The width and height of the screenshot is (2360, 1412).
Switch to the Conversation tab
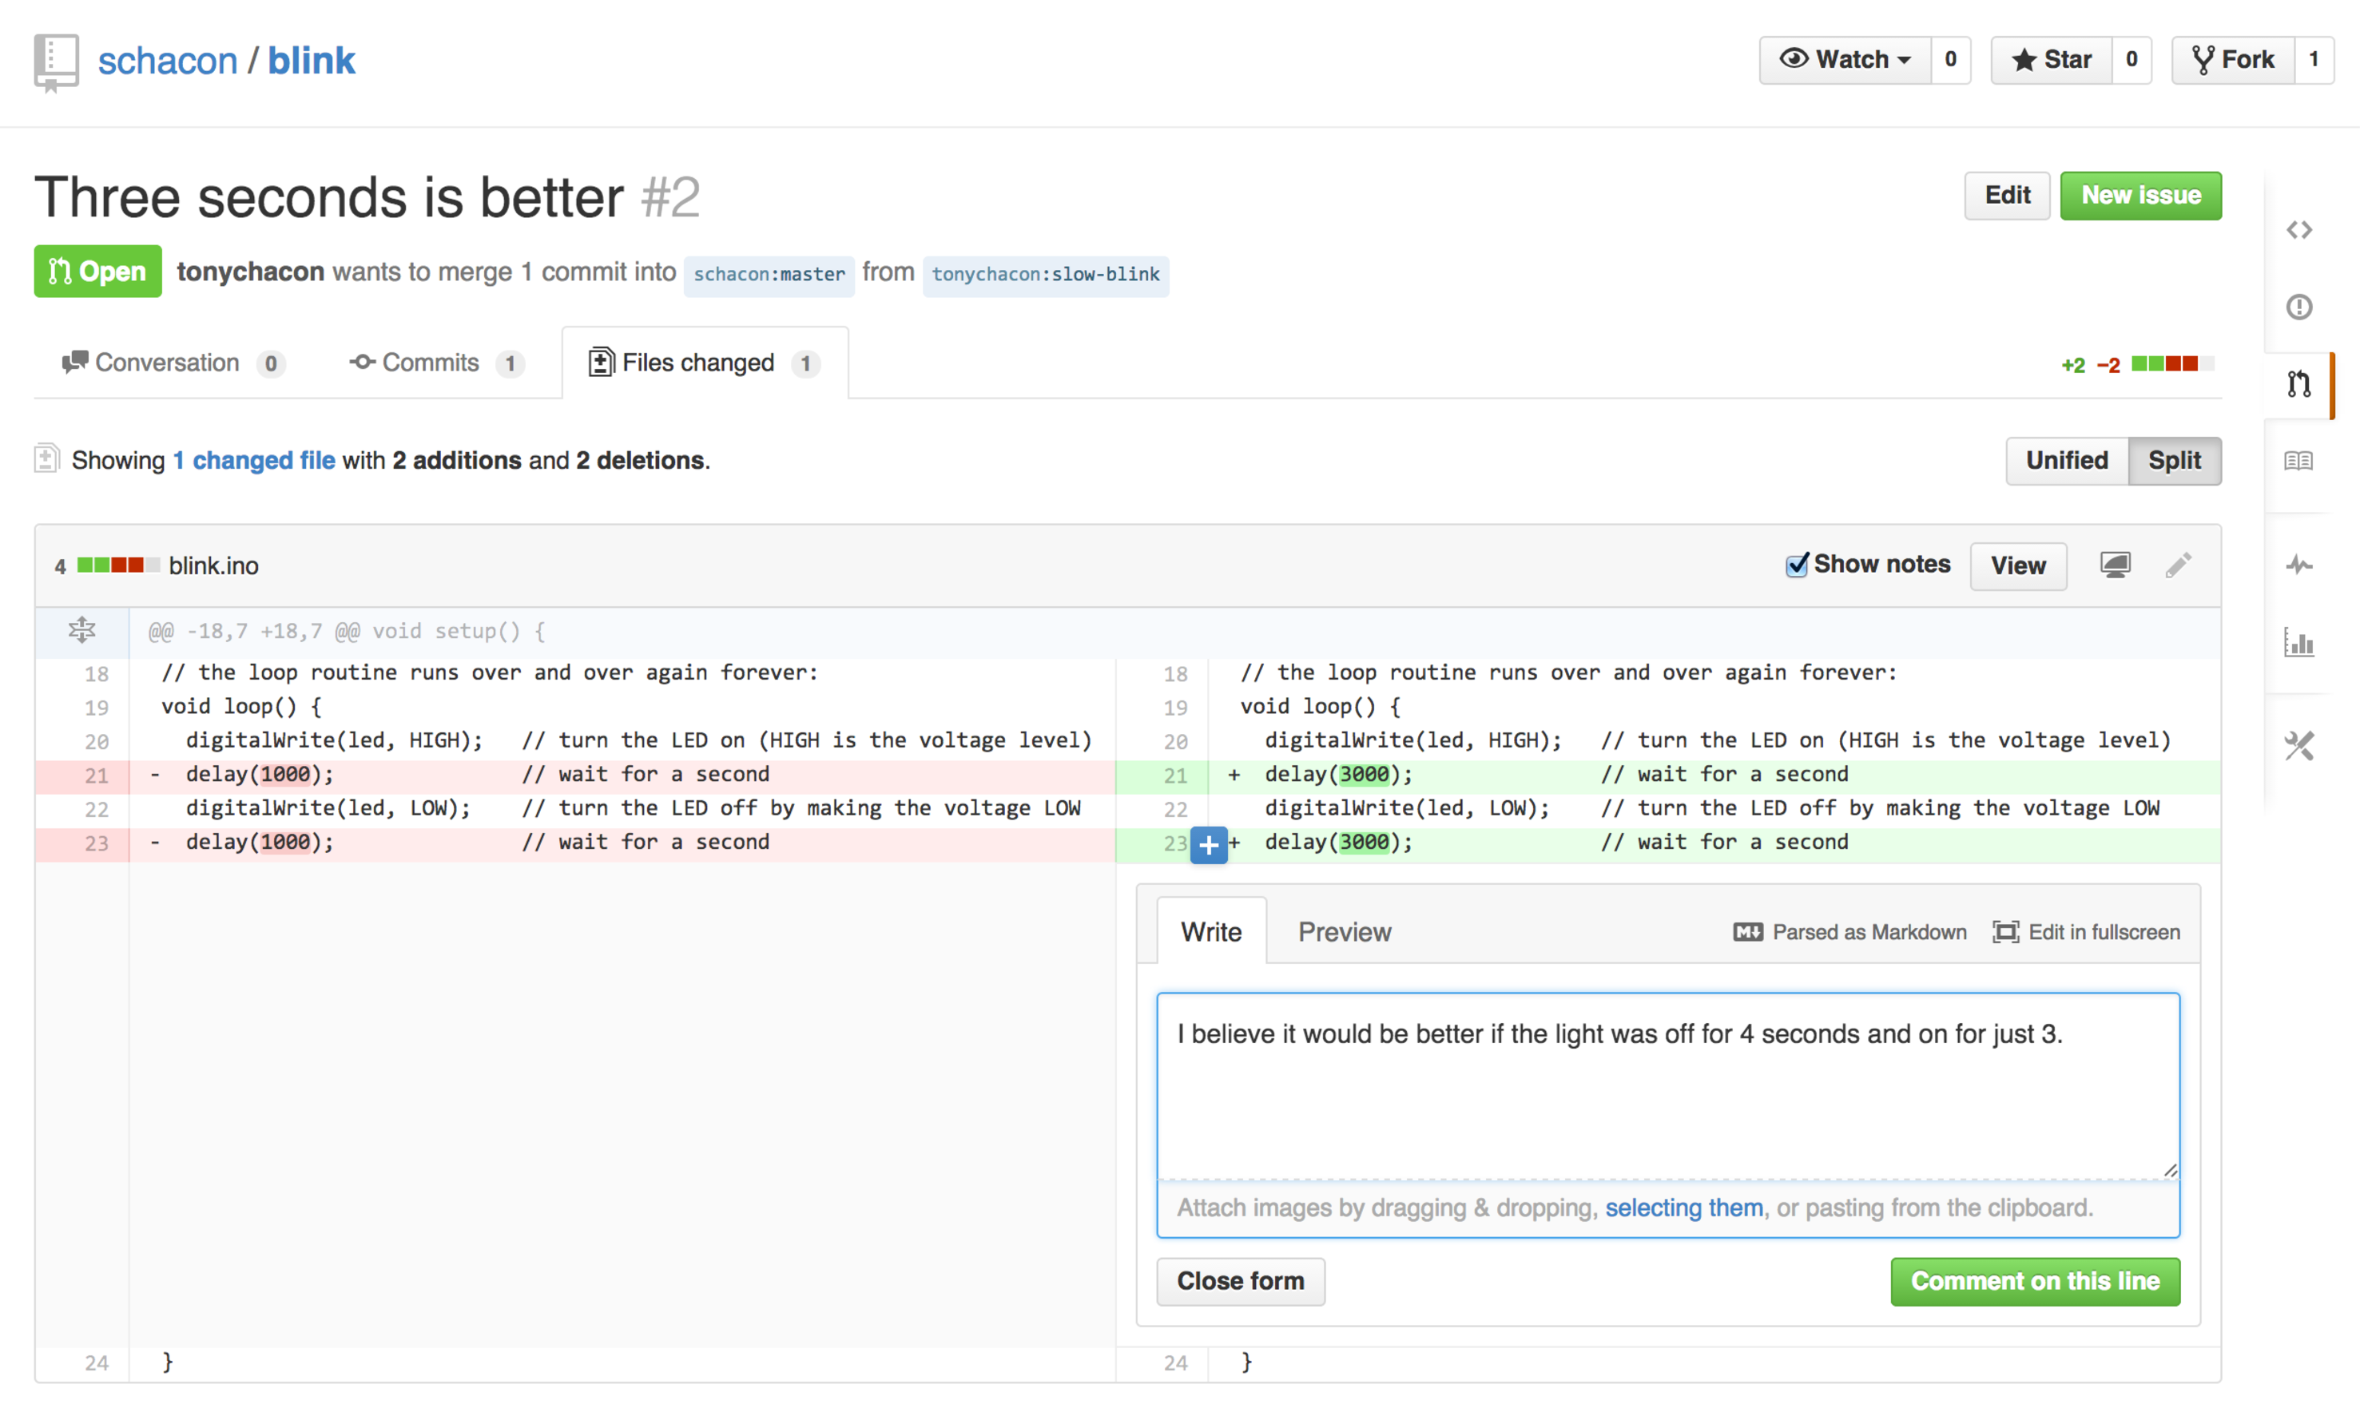tap(168, 363)
